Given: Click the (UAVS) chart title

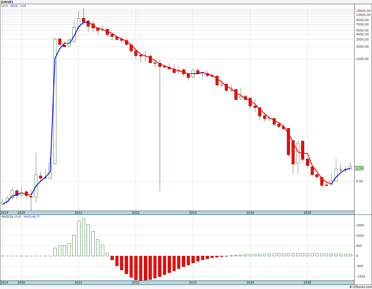Looking at the screenshot, I should pyautogui.click(x=7, y=2).
